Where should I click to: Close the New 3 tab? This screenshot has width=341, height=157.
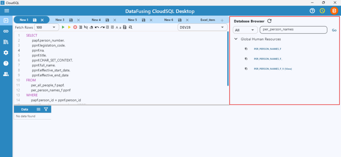coord(79,20)
